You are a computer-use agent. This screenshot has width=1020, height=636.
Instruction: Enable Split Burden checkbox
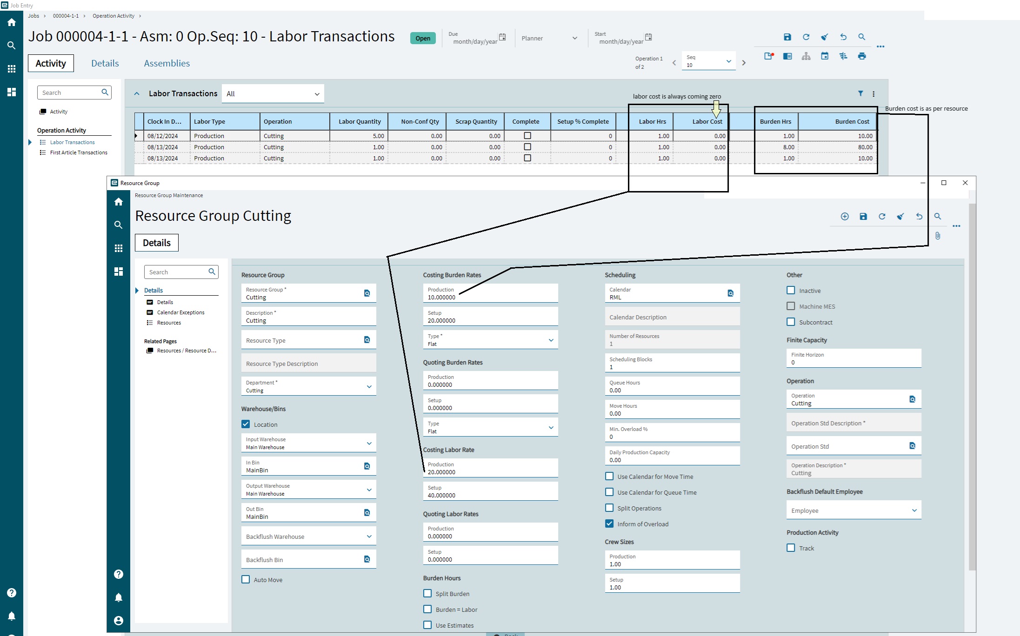[427, 593]
